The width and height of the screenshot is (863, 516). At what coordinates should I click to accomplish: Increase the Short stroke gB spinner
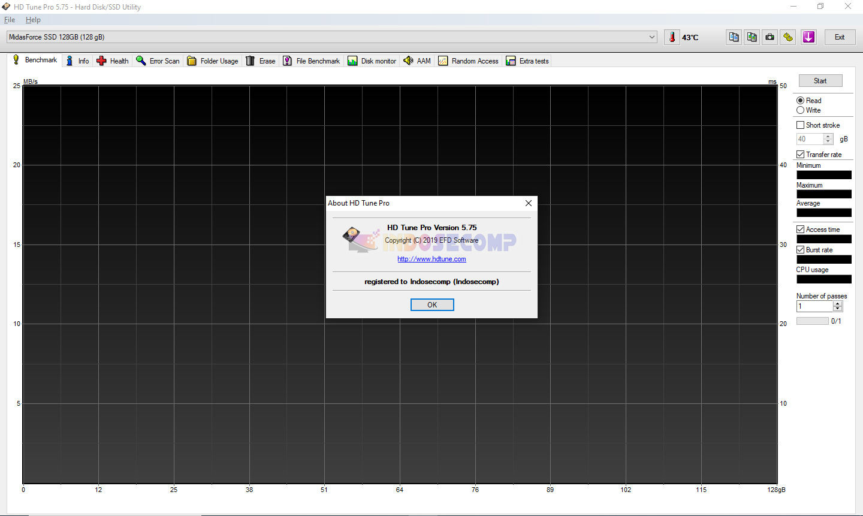point(828,137)
